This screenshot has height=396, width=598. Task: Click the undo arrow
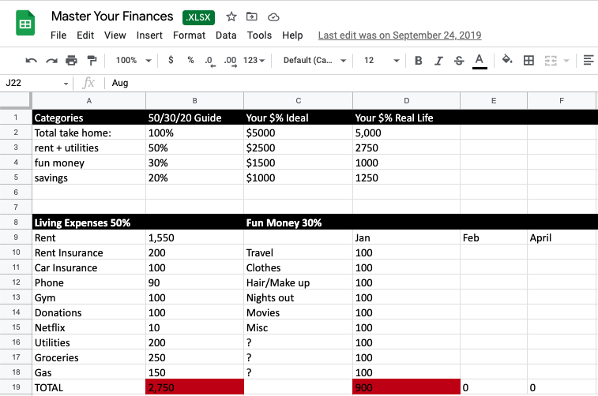[x=31, y=60]
